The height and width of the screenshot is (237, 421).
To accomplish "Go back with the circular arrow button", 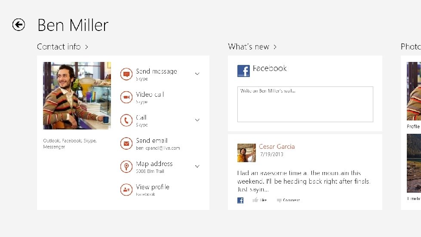I will tap(18, 25).
